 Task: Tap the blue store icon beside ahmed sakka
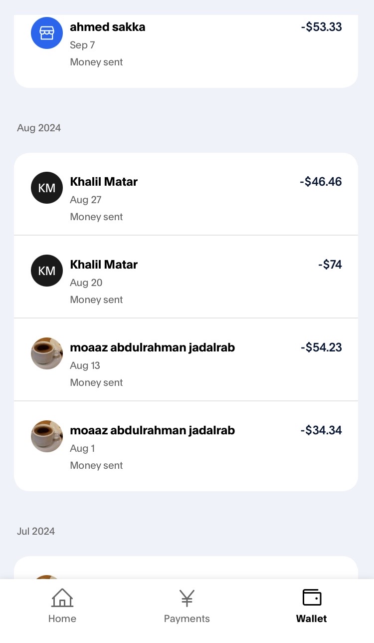[47, 33]
